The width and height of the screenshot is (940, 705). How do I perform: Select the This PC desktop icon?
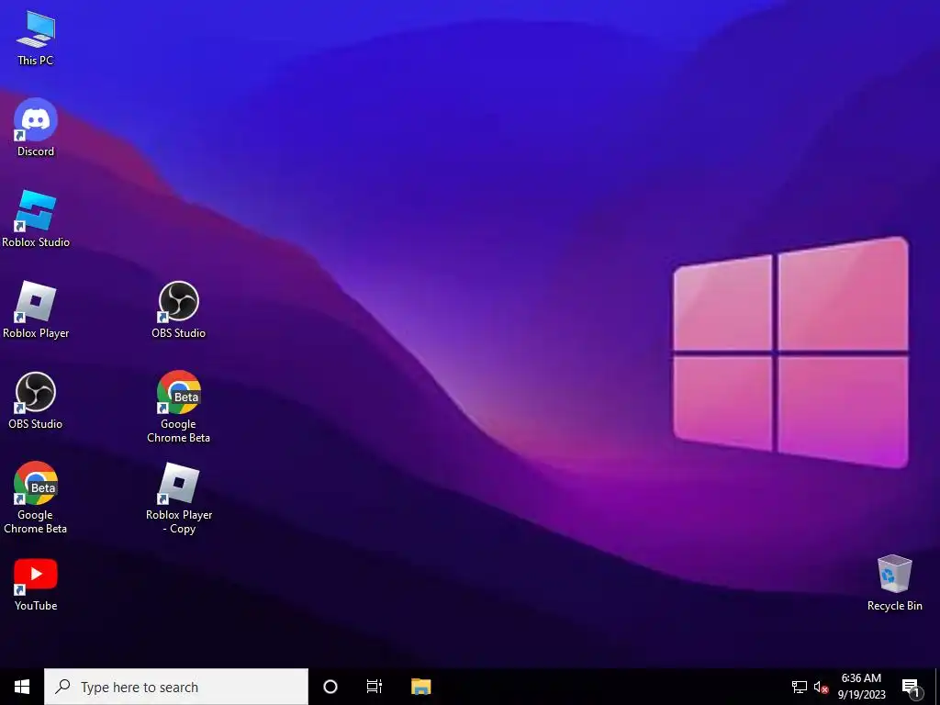36,39
